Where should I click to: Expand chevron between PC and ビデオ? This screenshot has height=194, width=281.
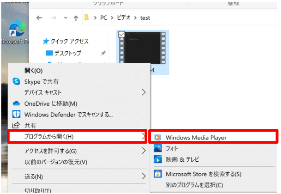[112, 18]
